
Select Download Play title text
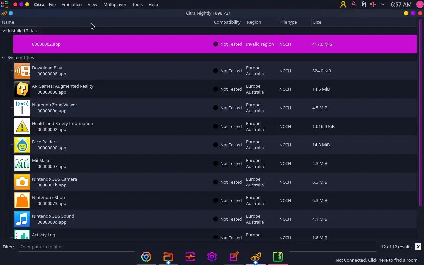[x=47, y=68]
